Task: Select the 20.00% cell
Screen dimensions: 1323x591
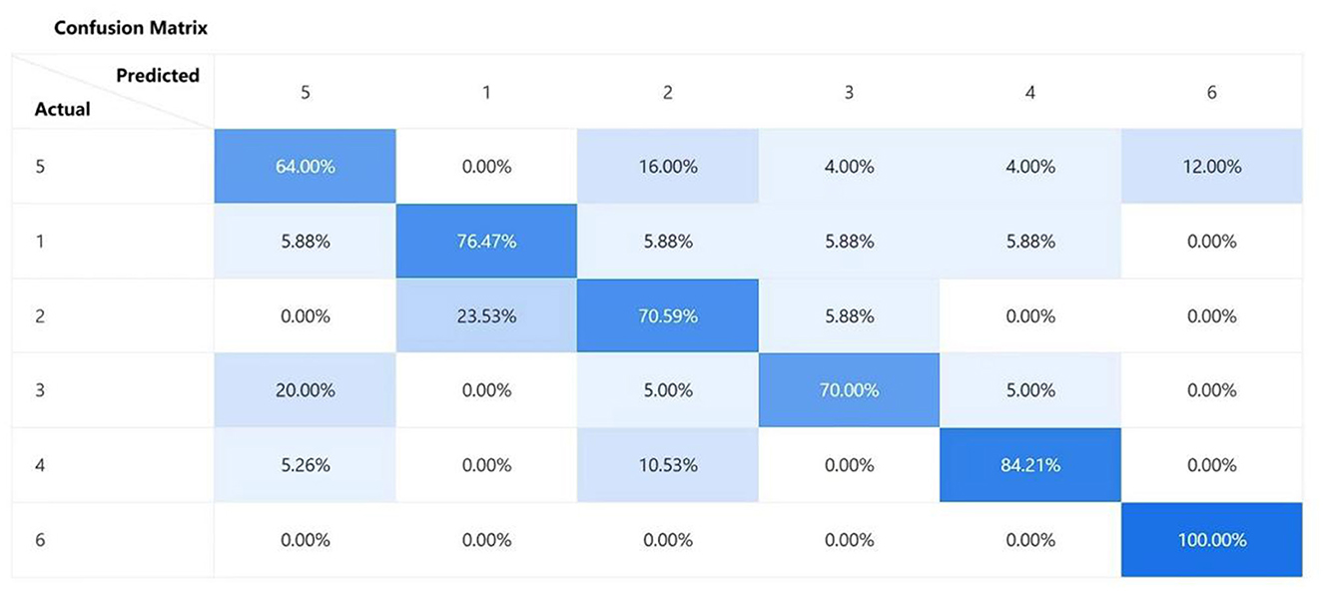Action: [305, 390]
